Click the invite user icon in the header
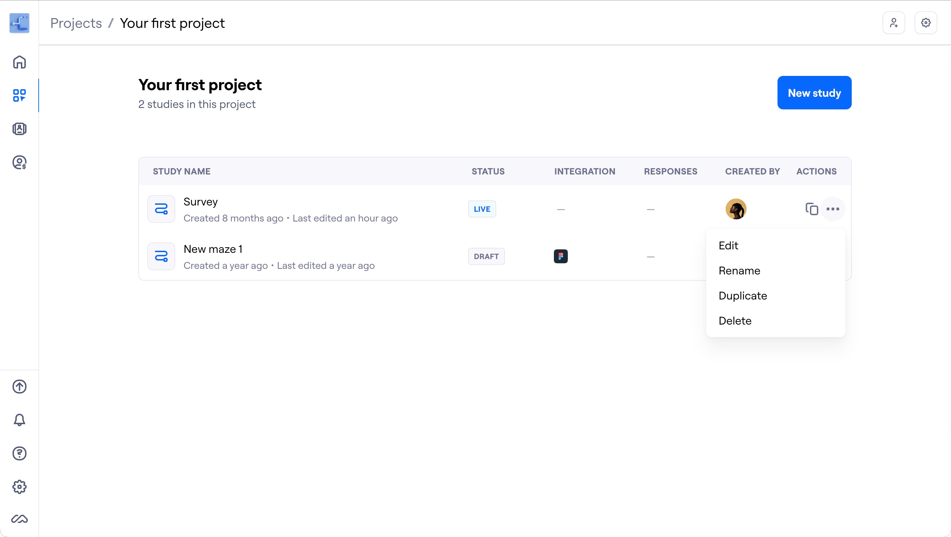The height and width of the screenshot is (537, 951). (x=894, y=23)
